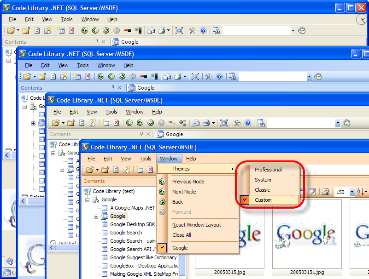Click the hammer-and-wrench options icon in the second window
This screenshot has height=279, width=369.
coord(209,77)
